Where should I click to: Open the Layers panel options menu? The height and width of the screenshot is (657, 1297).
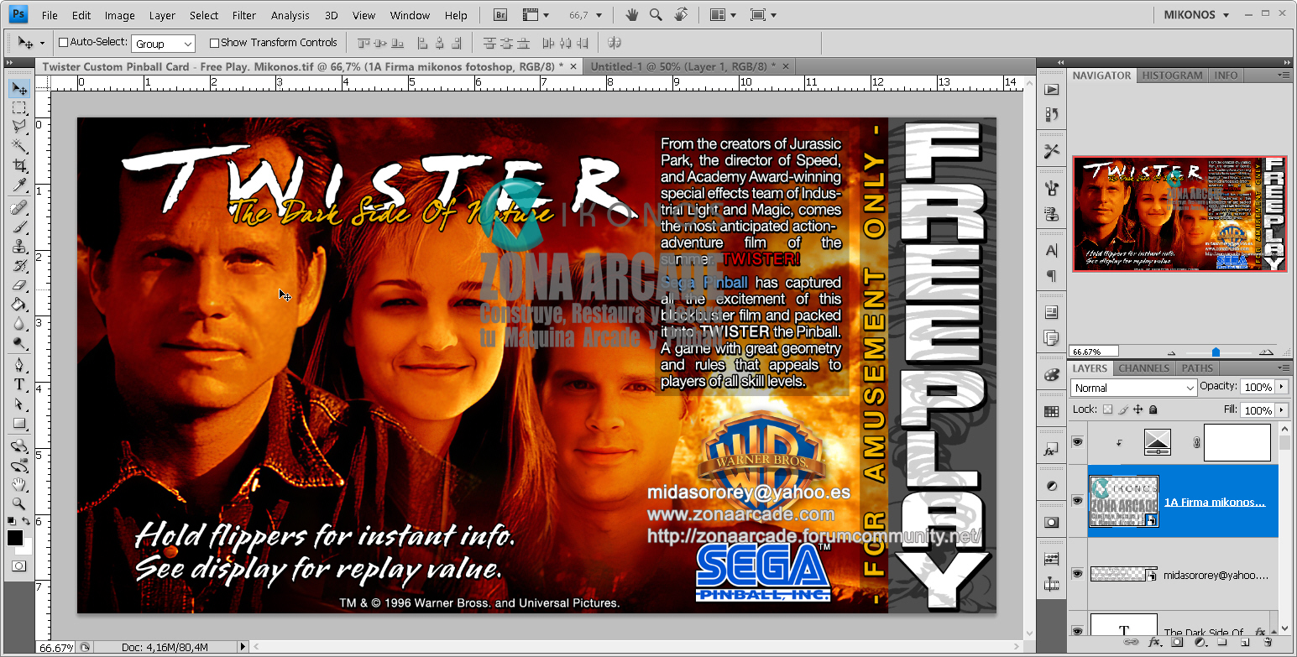(1284, 368)
